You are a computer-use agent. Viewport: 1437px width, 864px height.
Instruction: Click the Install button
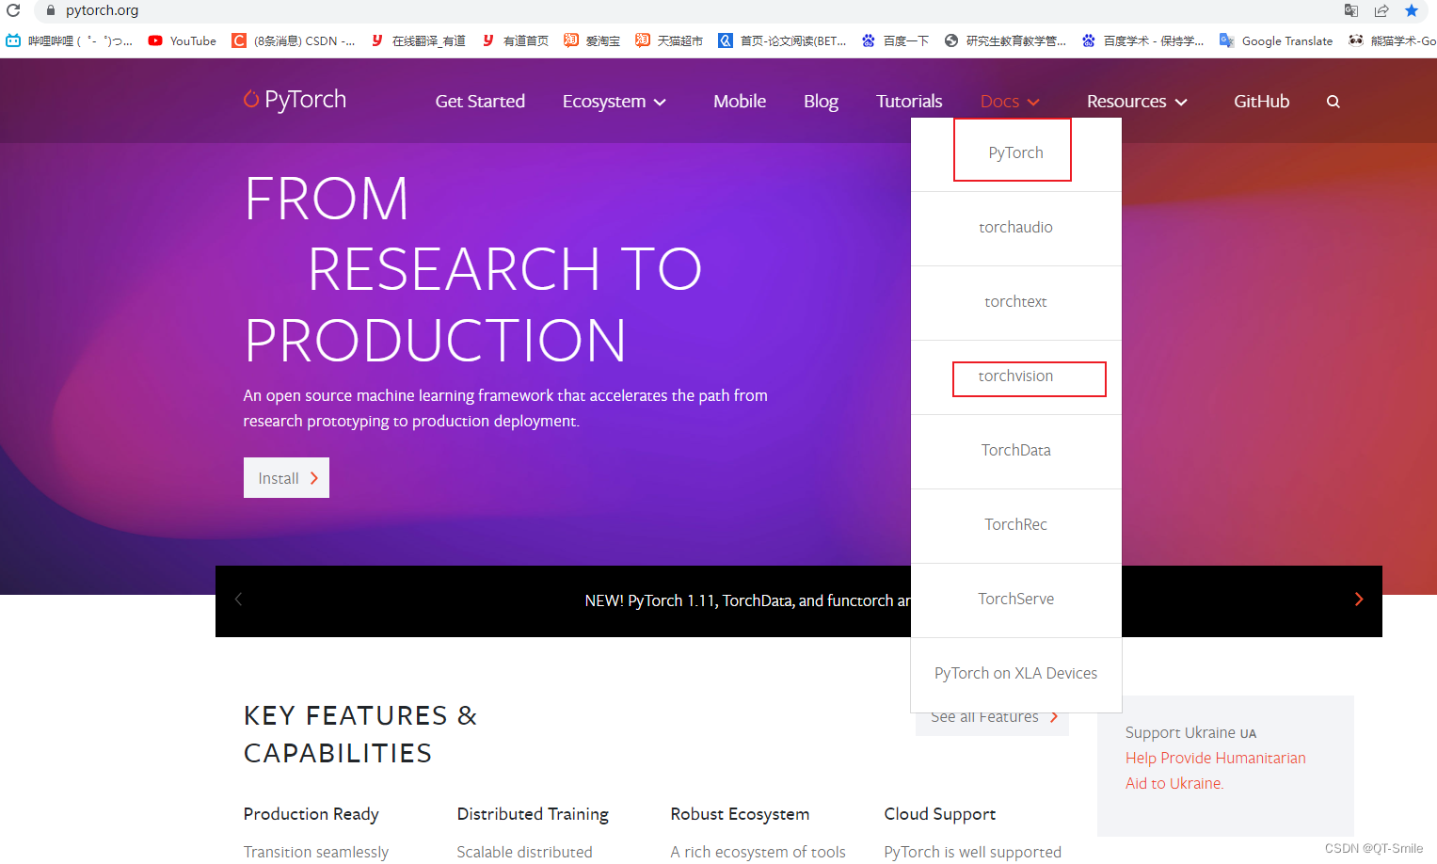click(286, 478)
